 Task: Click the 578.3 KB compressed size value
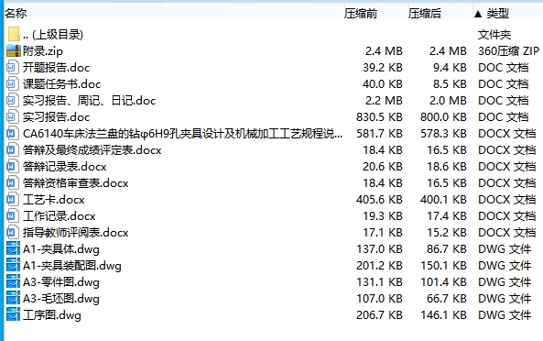[443, 134]
